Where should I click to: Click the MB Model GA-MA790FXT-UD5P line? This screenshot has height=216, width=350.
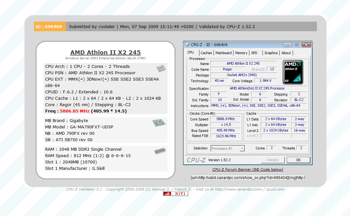click(x=79, y=127)
